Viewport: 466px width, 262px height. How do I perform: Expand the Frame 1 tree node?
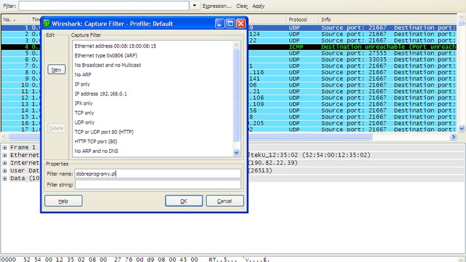tap(4, 147)
